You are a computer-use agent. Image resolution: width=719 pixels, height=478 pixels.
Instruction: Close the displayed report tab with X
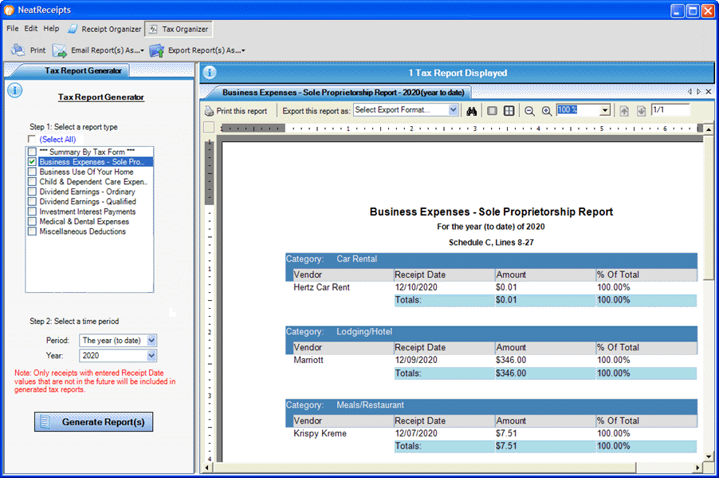pos(709,92)
